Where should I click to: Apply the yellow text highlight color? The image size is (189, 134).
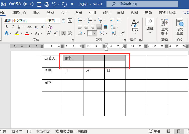[17, 33]
